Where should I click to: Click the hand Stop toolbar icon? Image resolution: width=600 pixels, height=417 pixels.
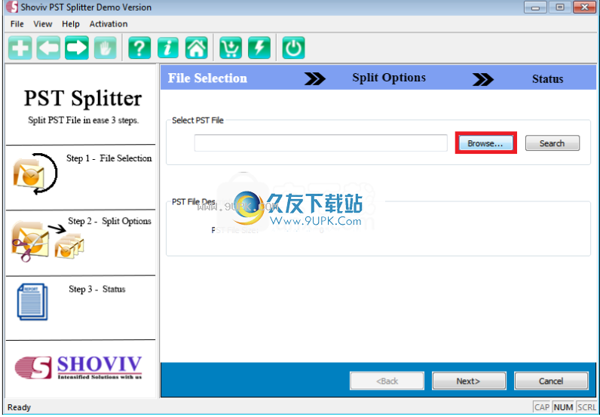click(105, 48)
